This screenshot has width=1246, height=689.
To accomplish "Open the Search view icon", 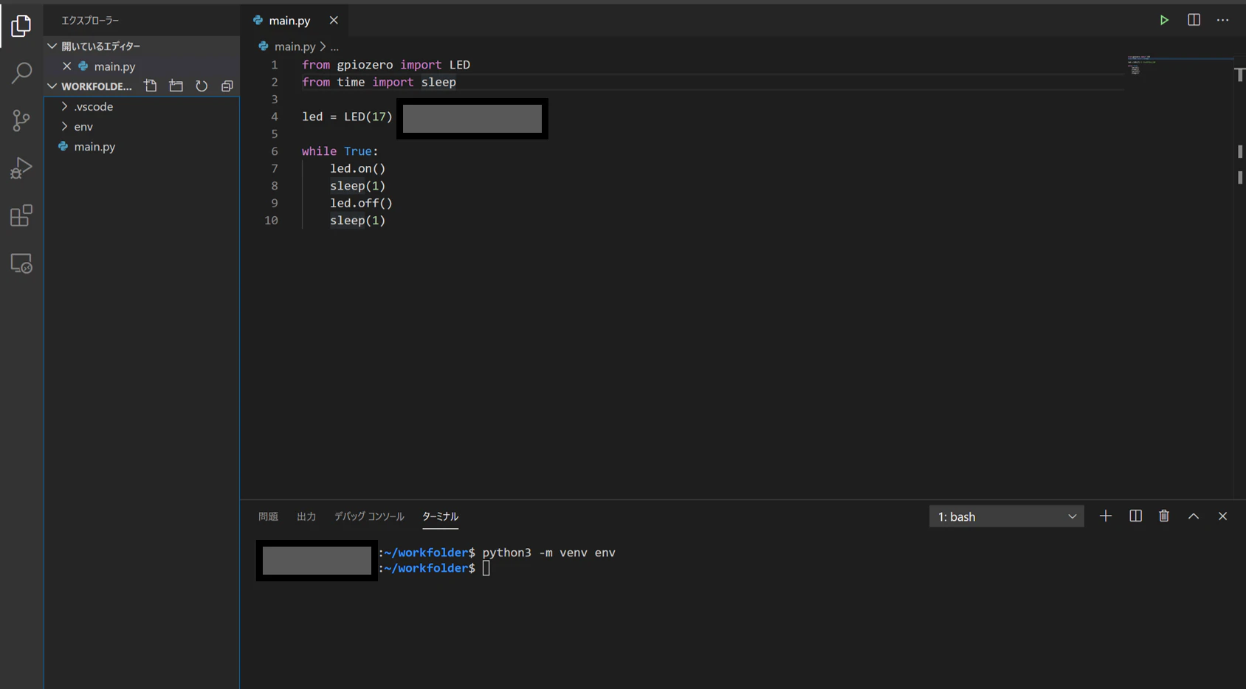I will tap(21, 72).
